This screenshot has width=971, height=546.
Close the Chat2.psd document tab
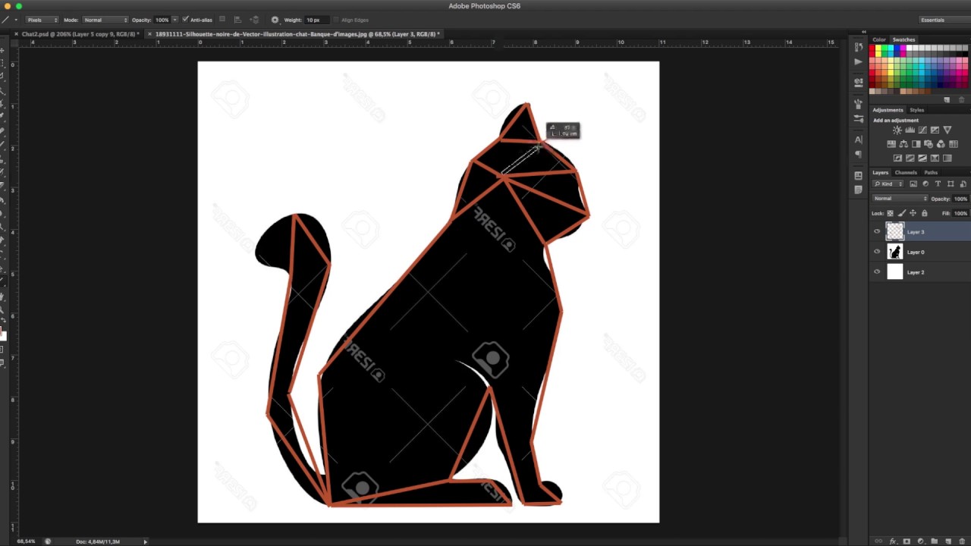pos(16,34)
